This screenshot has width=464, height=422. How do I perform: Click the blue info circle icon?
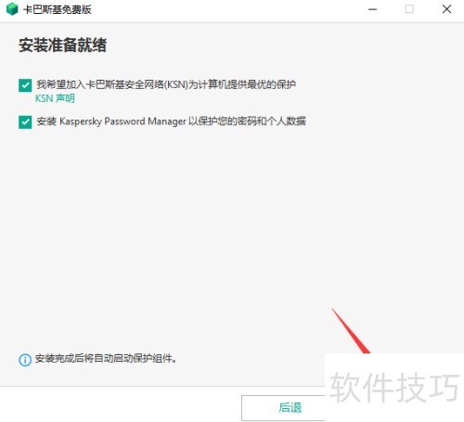(25, 360)
